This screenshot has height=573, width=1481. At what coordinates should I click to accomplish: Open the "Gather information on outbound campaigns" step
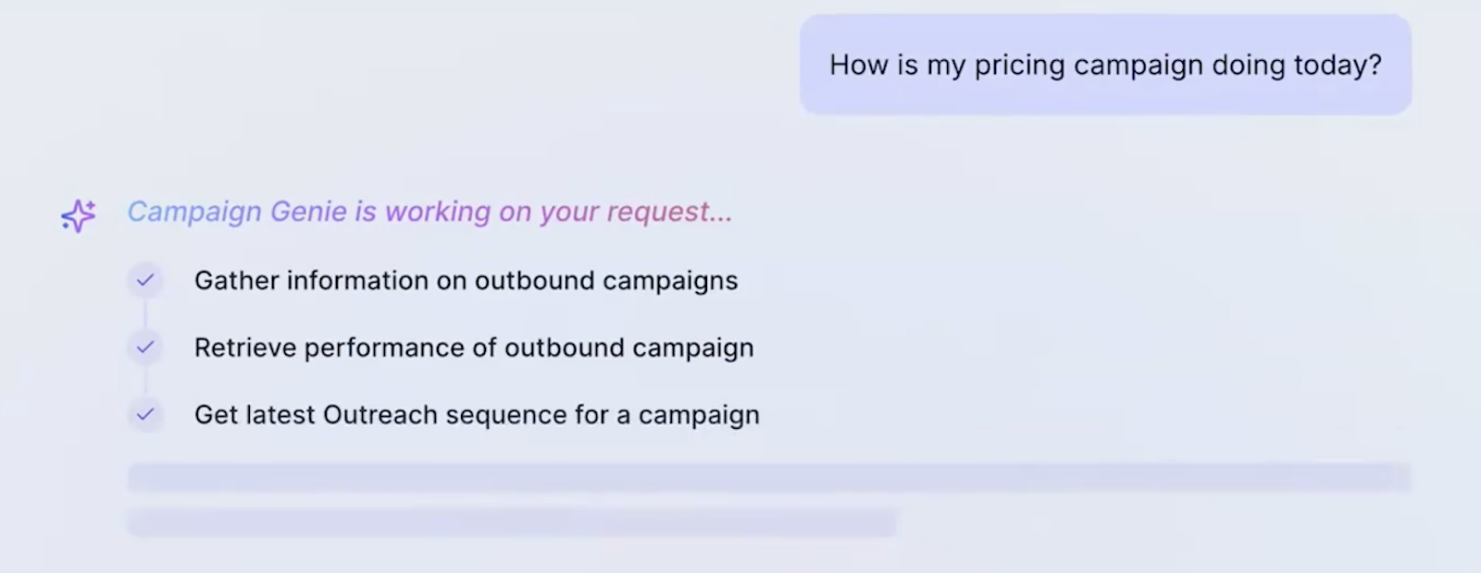466,281
